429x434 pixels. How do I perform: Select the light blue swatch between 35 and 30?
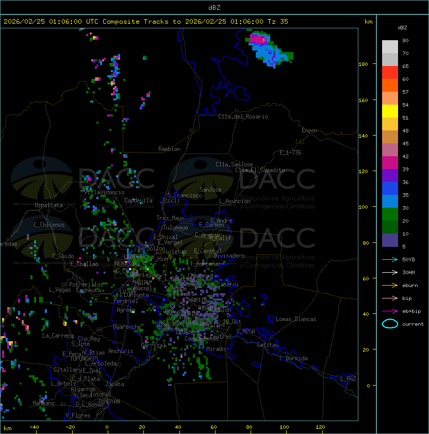390,201
